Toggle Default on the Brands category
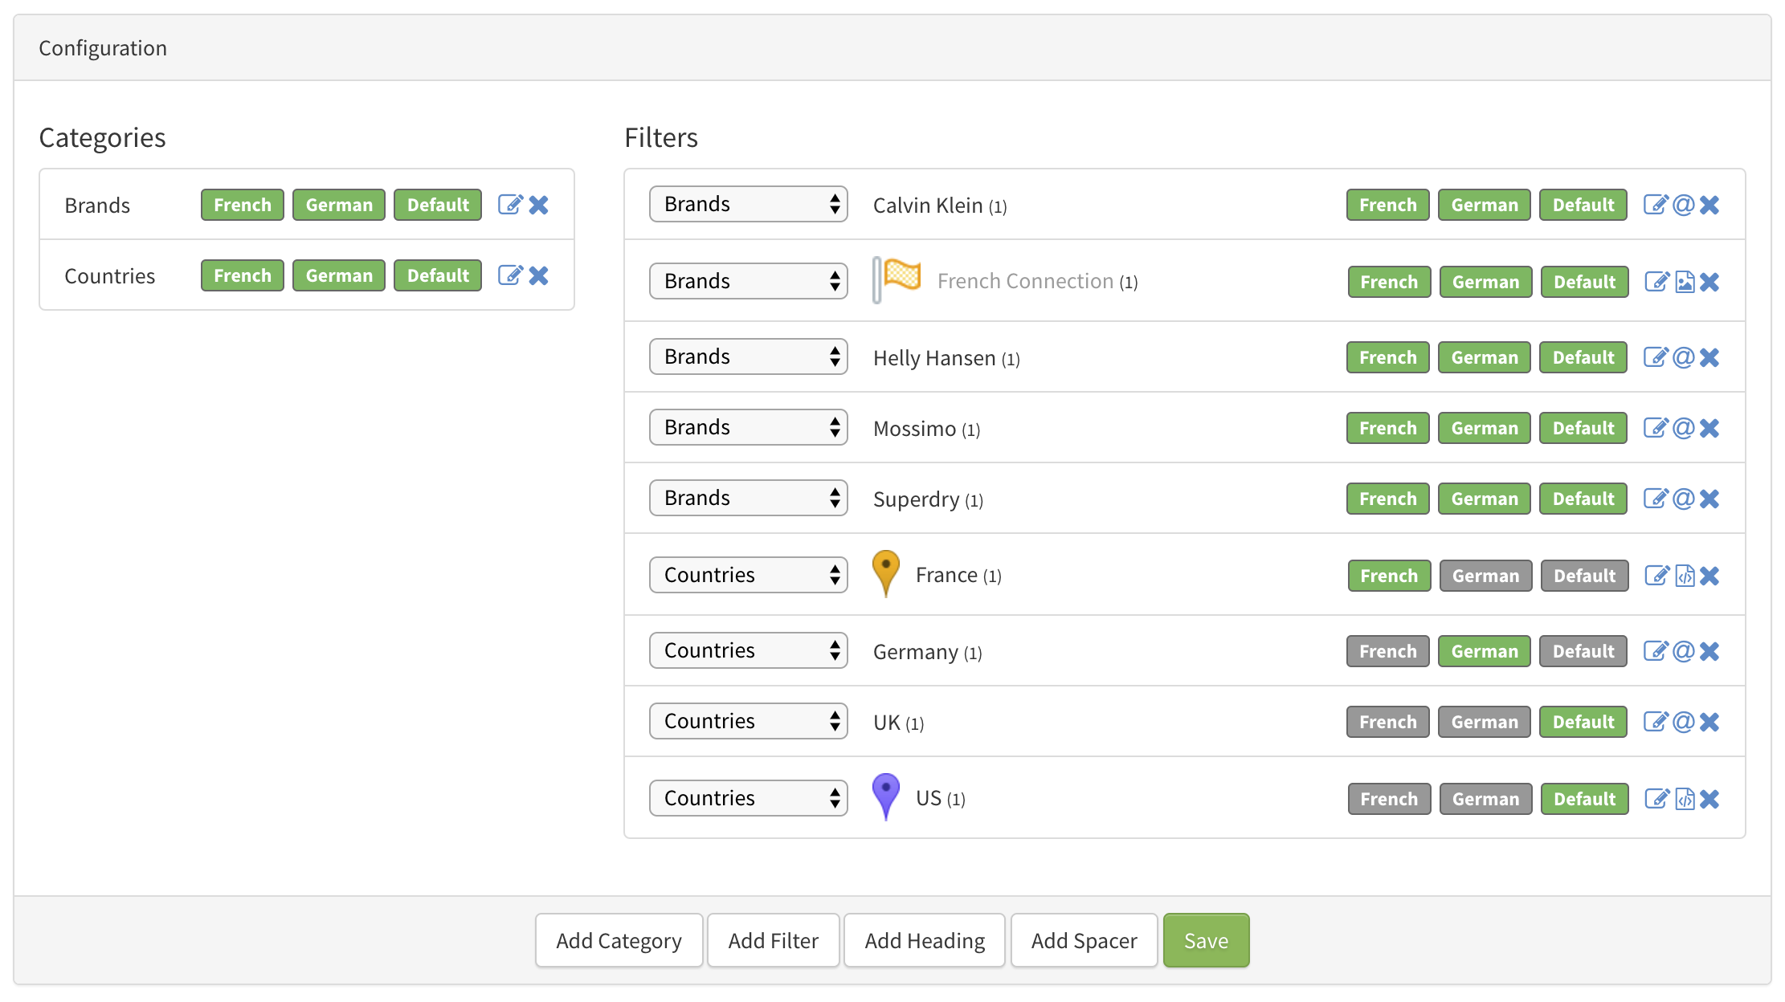 tap(438, 205)
